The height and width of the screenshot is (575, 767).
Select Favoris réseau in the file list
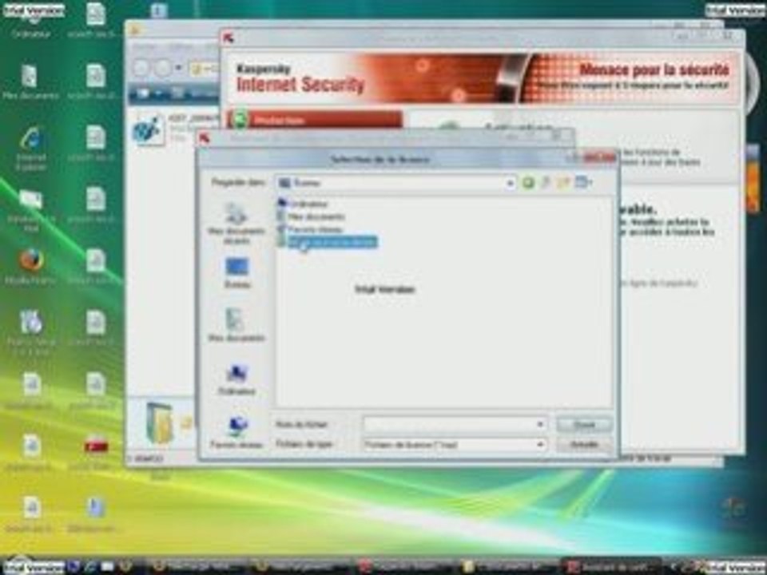pos(311,229)
